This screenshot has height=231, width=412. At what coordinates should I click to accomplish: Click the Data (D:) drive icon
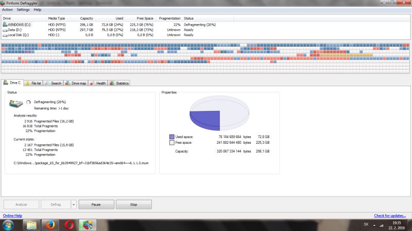[5, 30]
